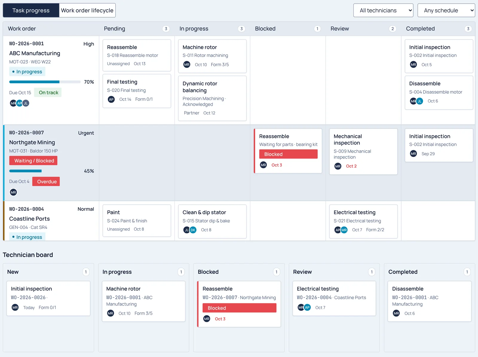Click MR avatar on Machine rotor S-011 card
This screenshot has width=478, height=357.
tap(187, 65)
